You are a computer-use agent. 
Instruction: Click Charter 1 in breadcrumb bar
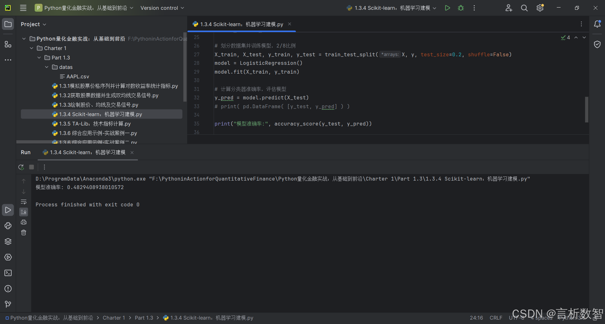coord(114,318)
